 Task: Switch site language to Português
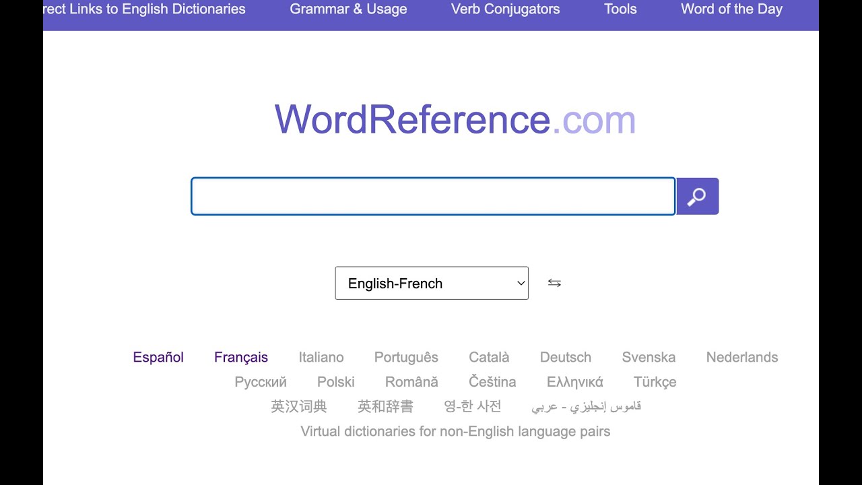tap(406, 357)
